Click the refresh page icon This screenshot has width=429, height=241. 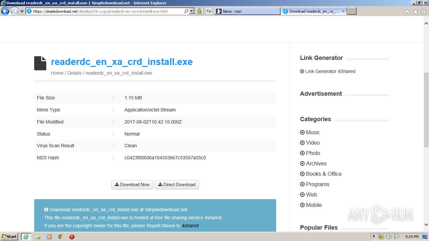[209, 11]
